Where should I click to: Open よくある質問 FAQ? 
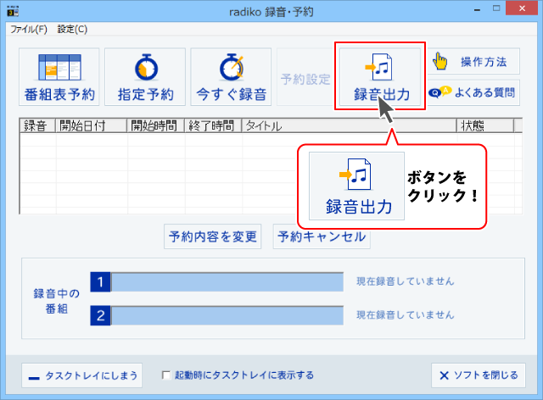473,92
